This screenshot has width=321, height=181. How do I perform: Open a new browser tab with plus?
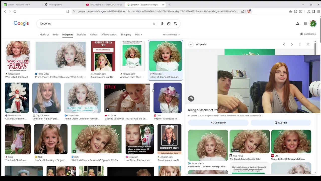(169, 5)
